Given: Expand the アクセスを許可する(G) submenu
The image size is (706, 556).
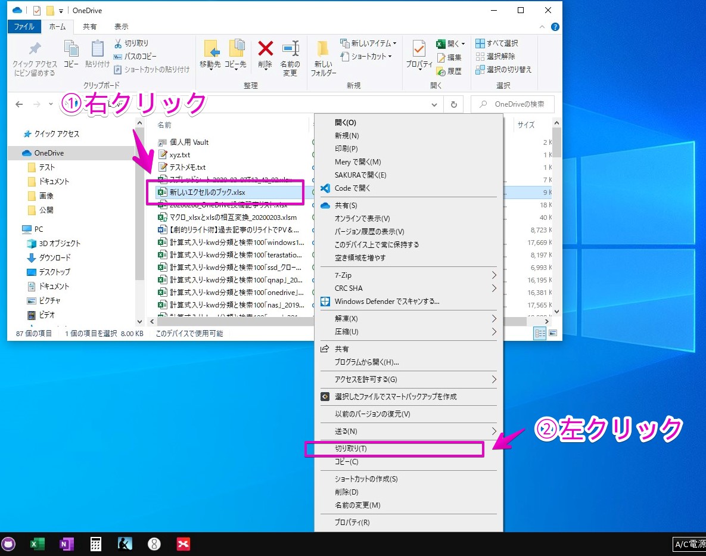Looking at the screenshot, I should 494,380.
